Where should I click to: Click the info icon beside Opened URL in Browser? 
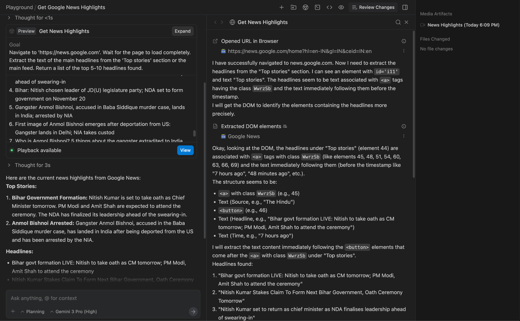404,41
